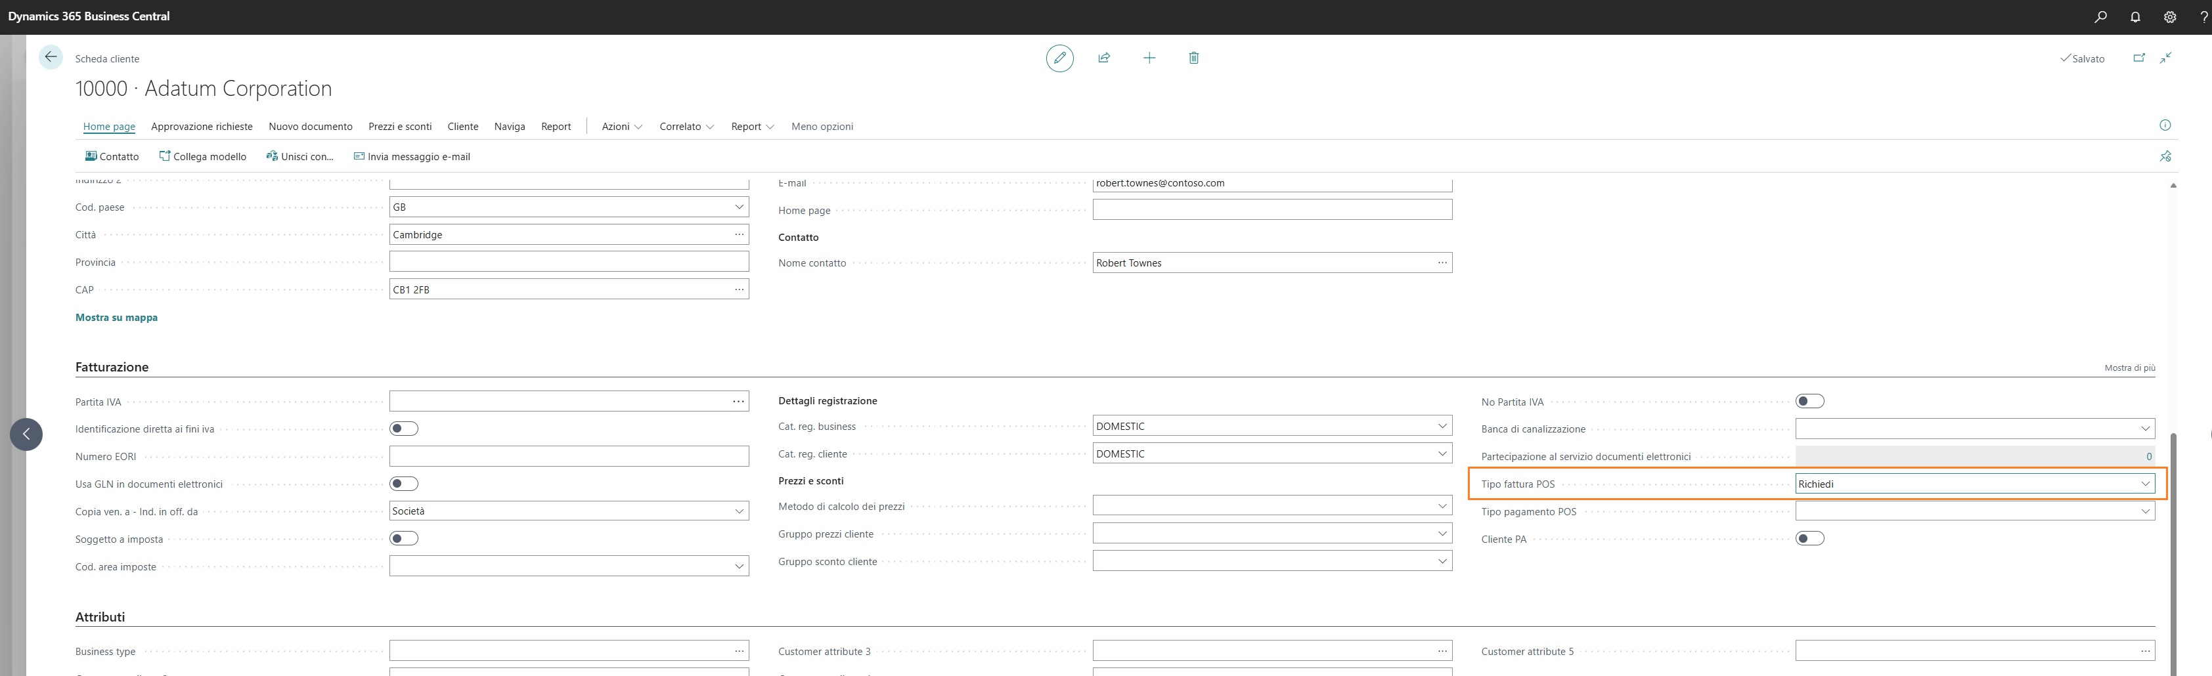Image resolution: width=2212 pixels, height=676 pixels.
Task: Click the Numero EORI input field
Action: pos(569,456)
